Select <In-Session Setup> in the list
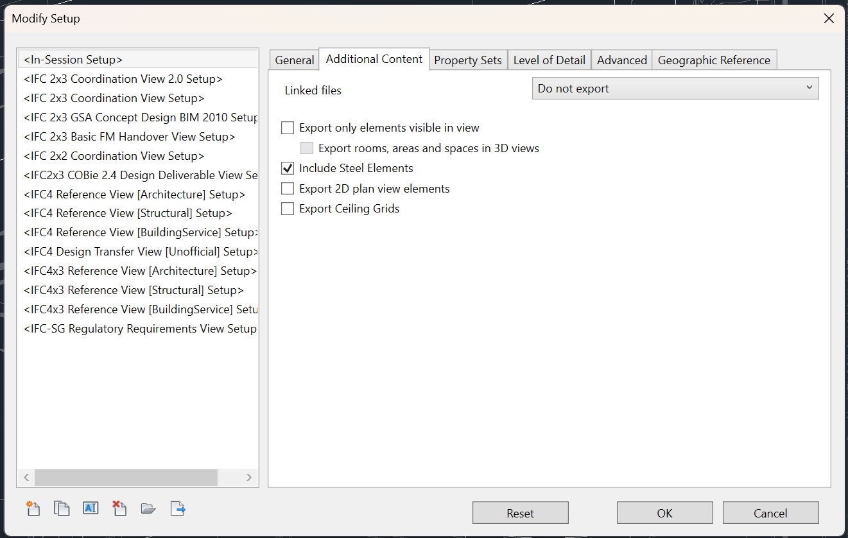Screen dimensions: 848x538 (x=138, y=60)
